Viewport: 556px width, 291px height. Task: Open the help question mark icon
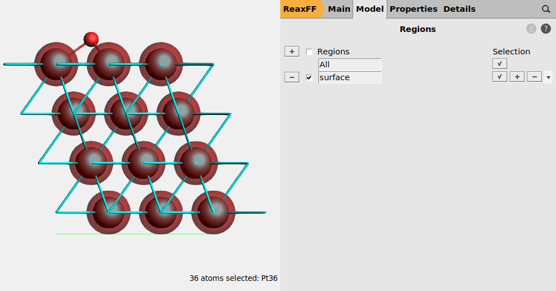tap(546, 29)
